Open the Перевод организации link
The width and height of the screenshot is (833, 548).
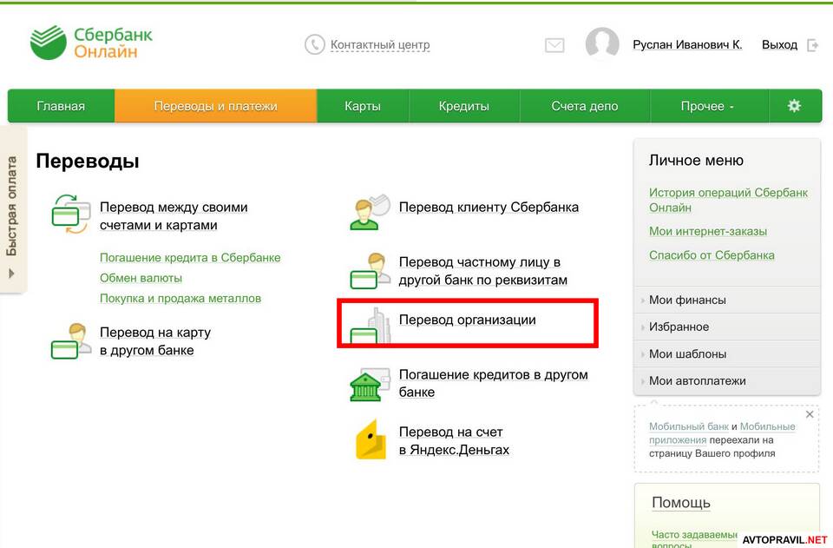467,320
